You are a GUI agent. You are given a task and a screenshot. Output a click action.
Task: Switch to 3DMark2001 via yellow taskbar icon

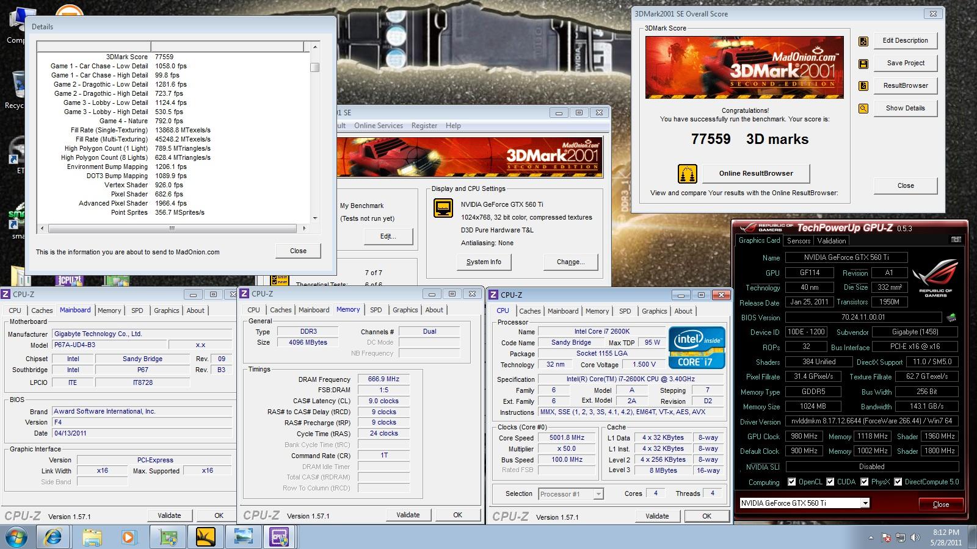(206, 537)
